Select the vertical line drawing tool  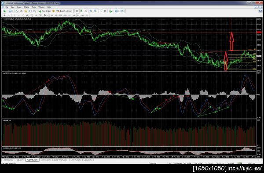pos(15,15)
